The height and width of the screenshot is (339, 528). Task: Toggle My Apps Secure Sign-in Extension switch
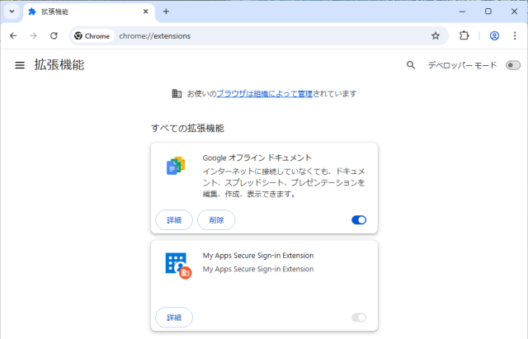[359, 318]
